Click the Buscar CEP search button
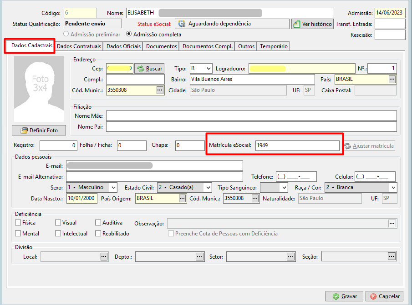 pos(149,69)
